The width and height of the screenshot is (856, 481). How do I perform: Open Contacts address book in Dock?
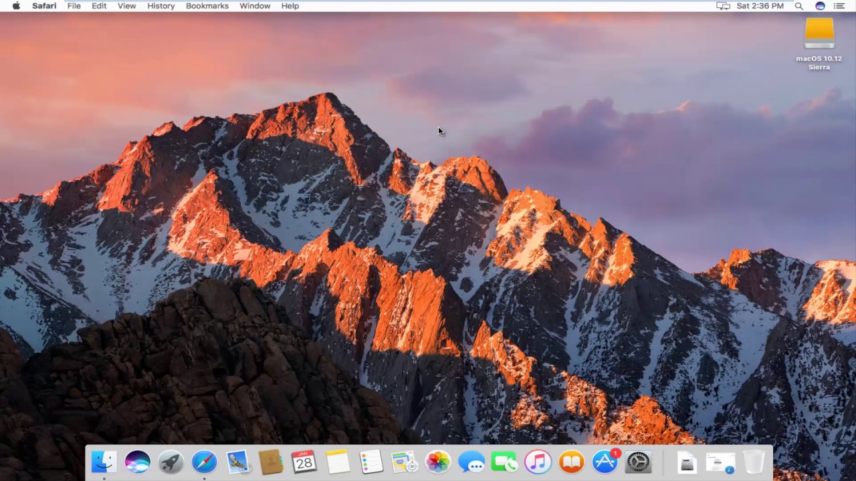tap(271, 462)
